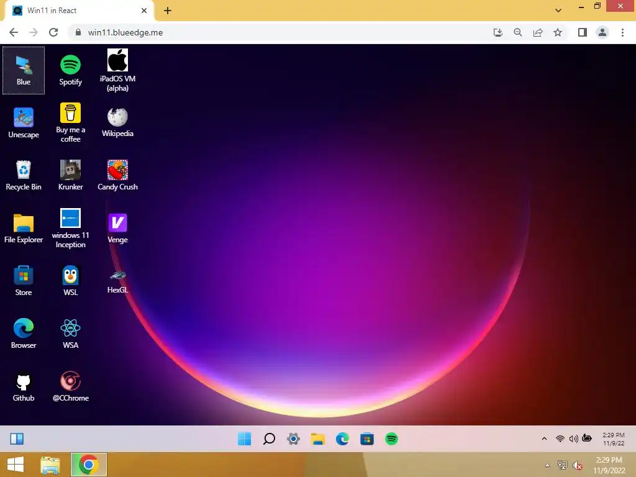Viewport: 636px width, 477px height.
Task: Open the Blue desktop icon
Action: [x=24, y=70]
